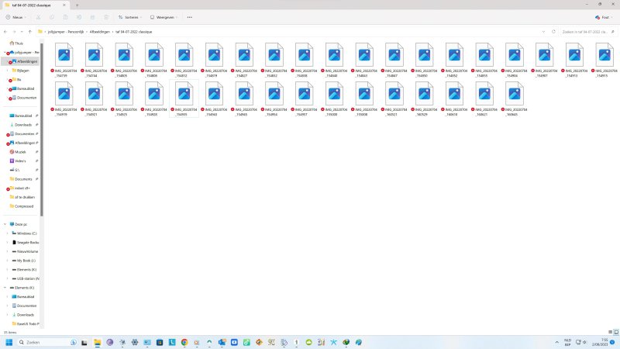Click the three-dots more options button
Screen dimensions: 620x349
point(189,16)
